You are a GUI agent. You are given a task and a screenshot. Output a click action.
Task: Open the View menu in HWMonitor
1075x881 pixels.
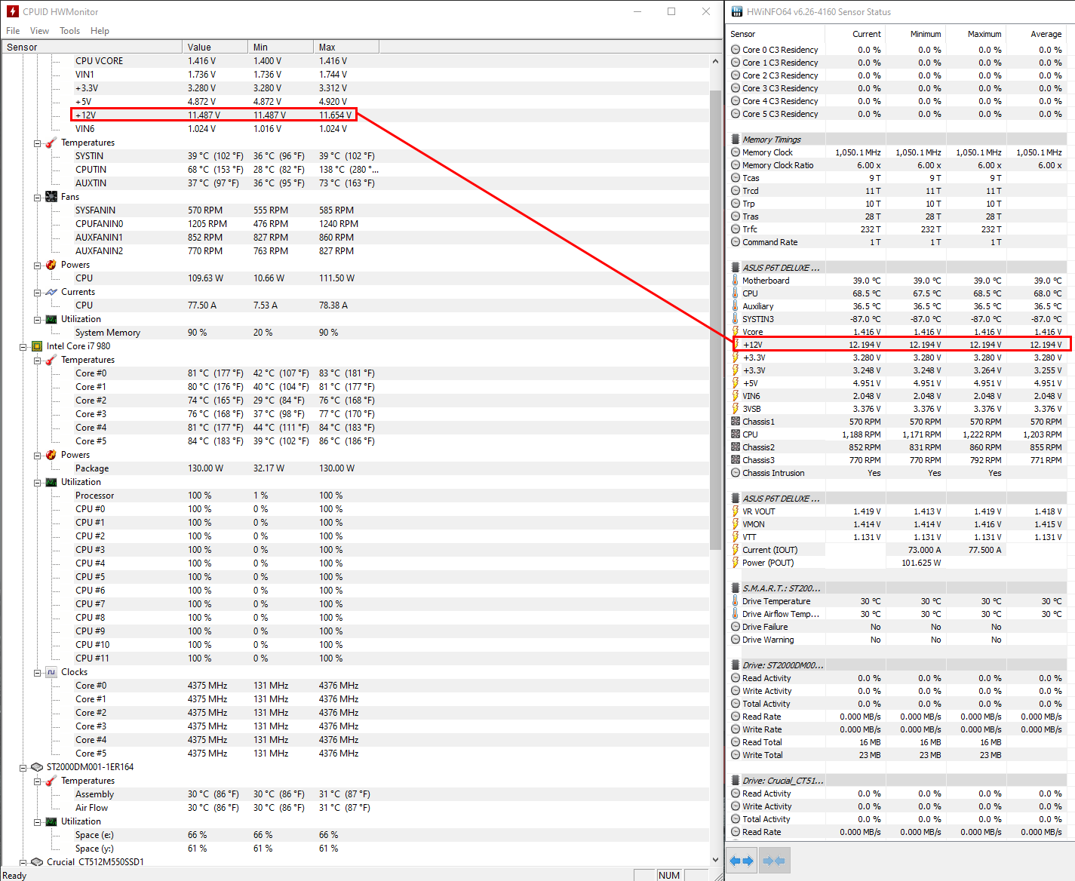[39, 31]
